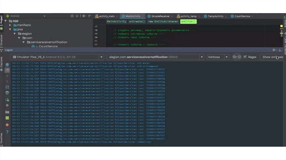
Task: Collapse the java folder in project tree
Action: tap(10, 29)
